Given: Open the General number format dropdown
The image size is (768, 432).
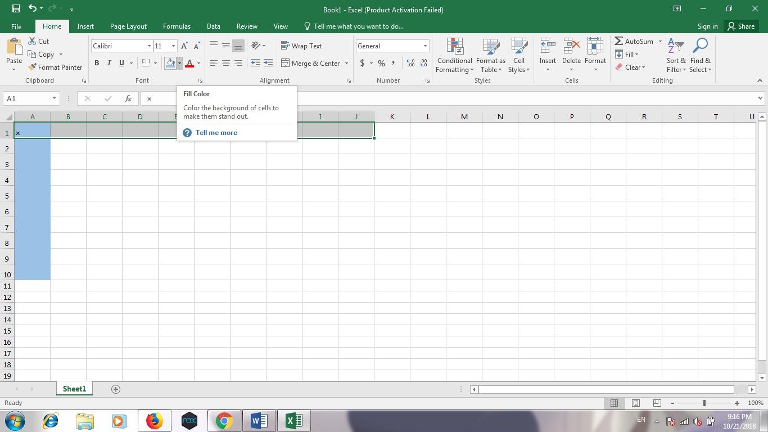Looking at the screenshot, I should point(425,46).
